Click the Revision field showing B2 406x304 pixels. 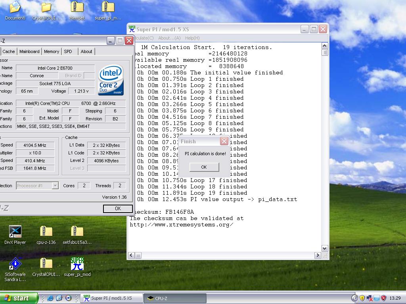click(115, 119)
